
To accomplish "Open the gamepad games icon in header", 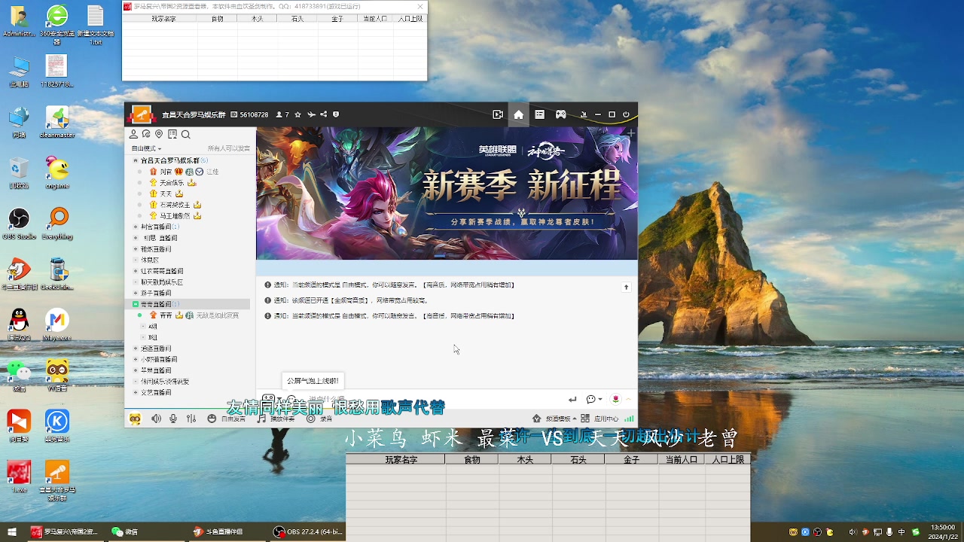I will [x=561, y=114].
